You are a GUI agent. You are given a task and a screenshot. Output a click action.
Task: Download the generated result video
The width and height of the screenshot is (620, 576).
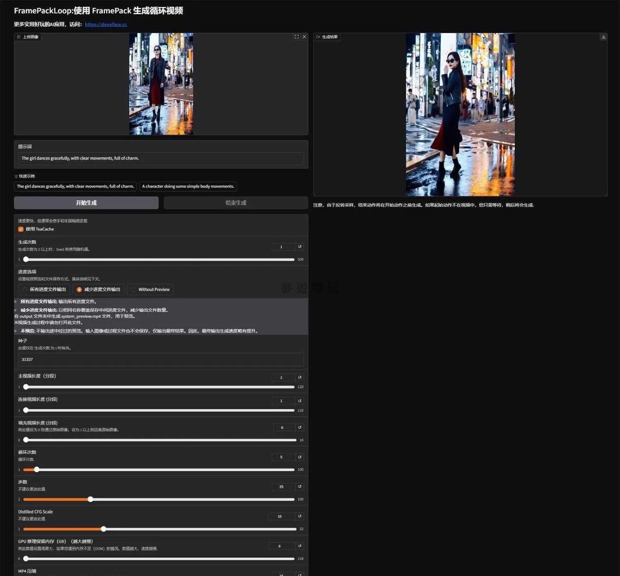(x=603, y=37)
